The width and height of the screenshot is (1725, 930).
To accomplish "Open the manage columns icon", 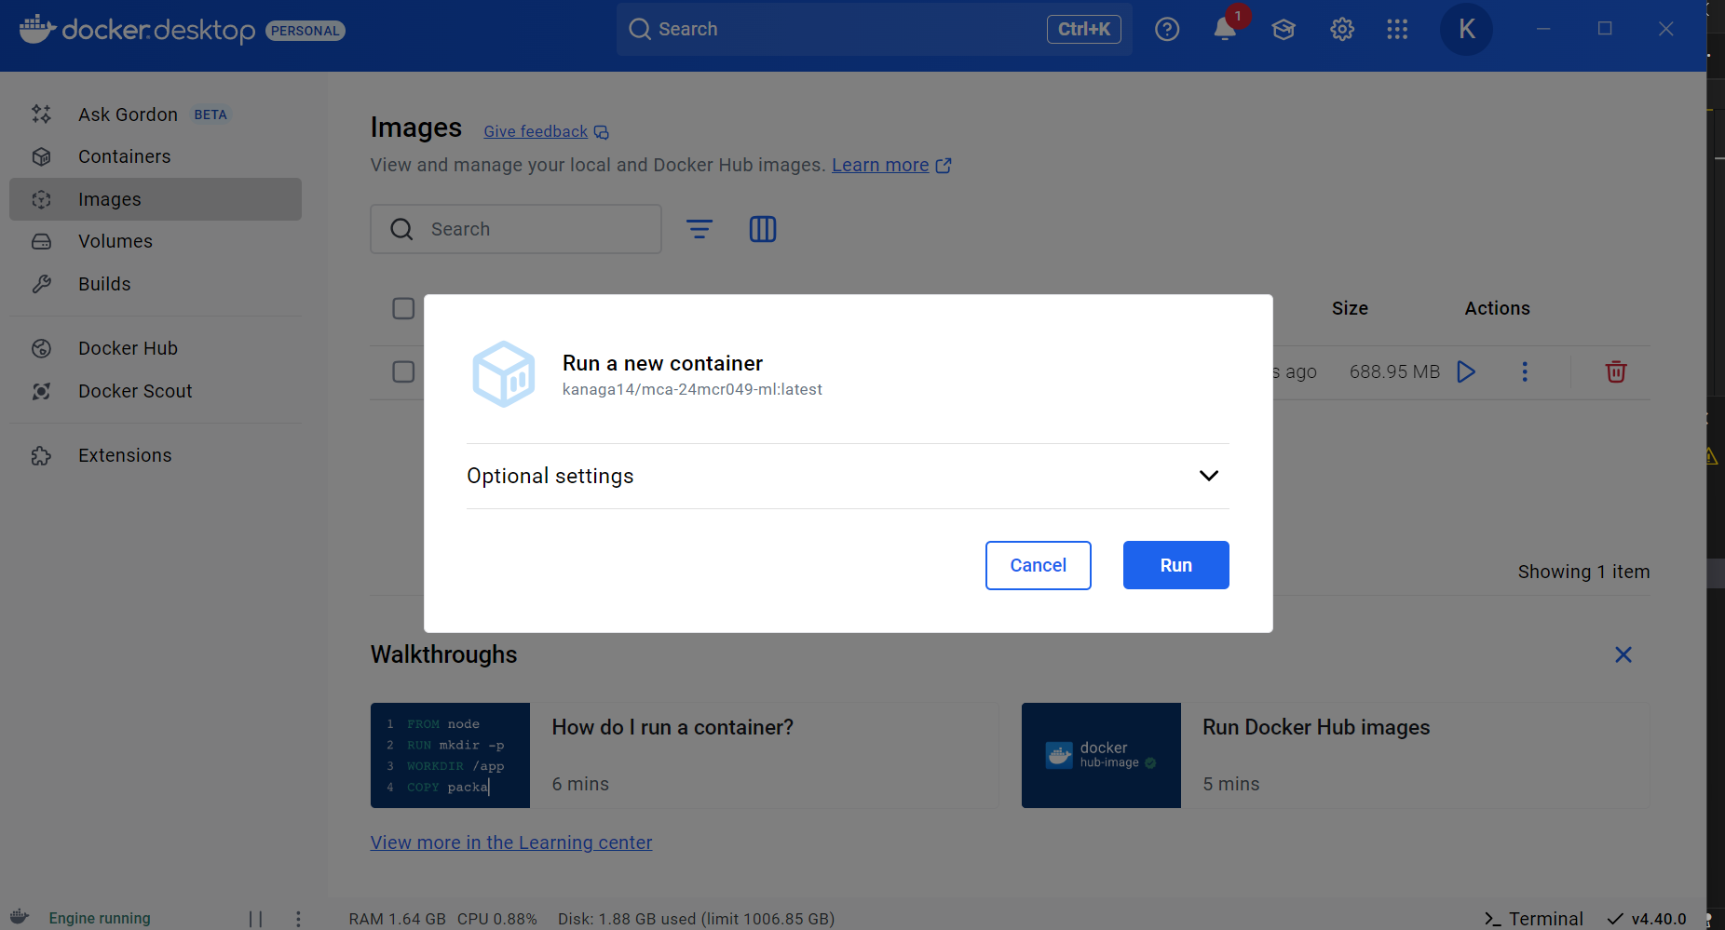I will [x=763, y=229].
